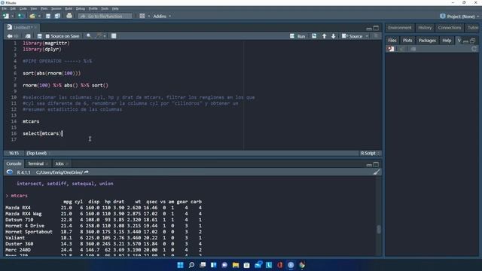Open Windows Start menu
482x271 pixels.
coord(181,265)
